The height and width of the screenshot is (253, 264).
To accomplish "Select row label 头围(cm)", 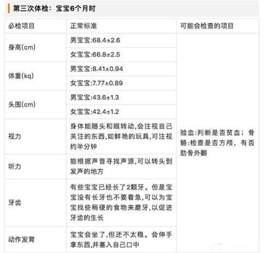I will pos(22,104).
